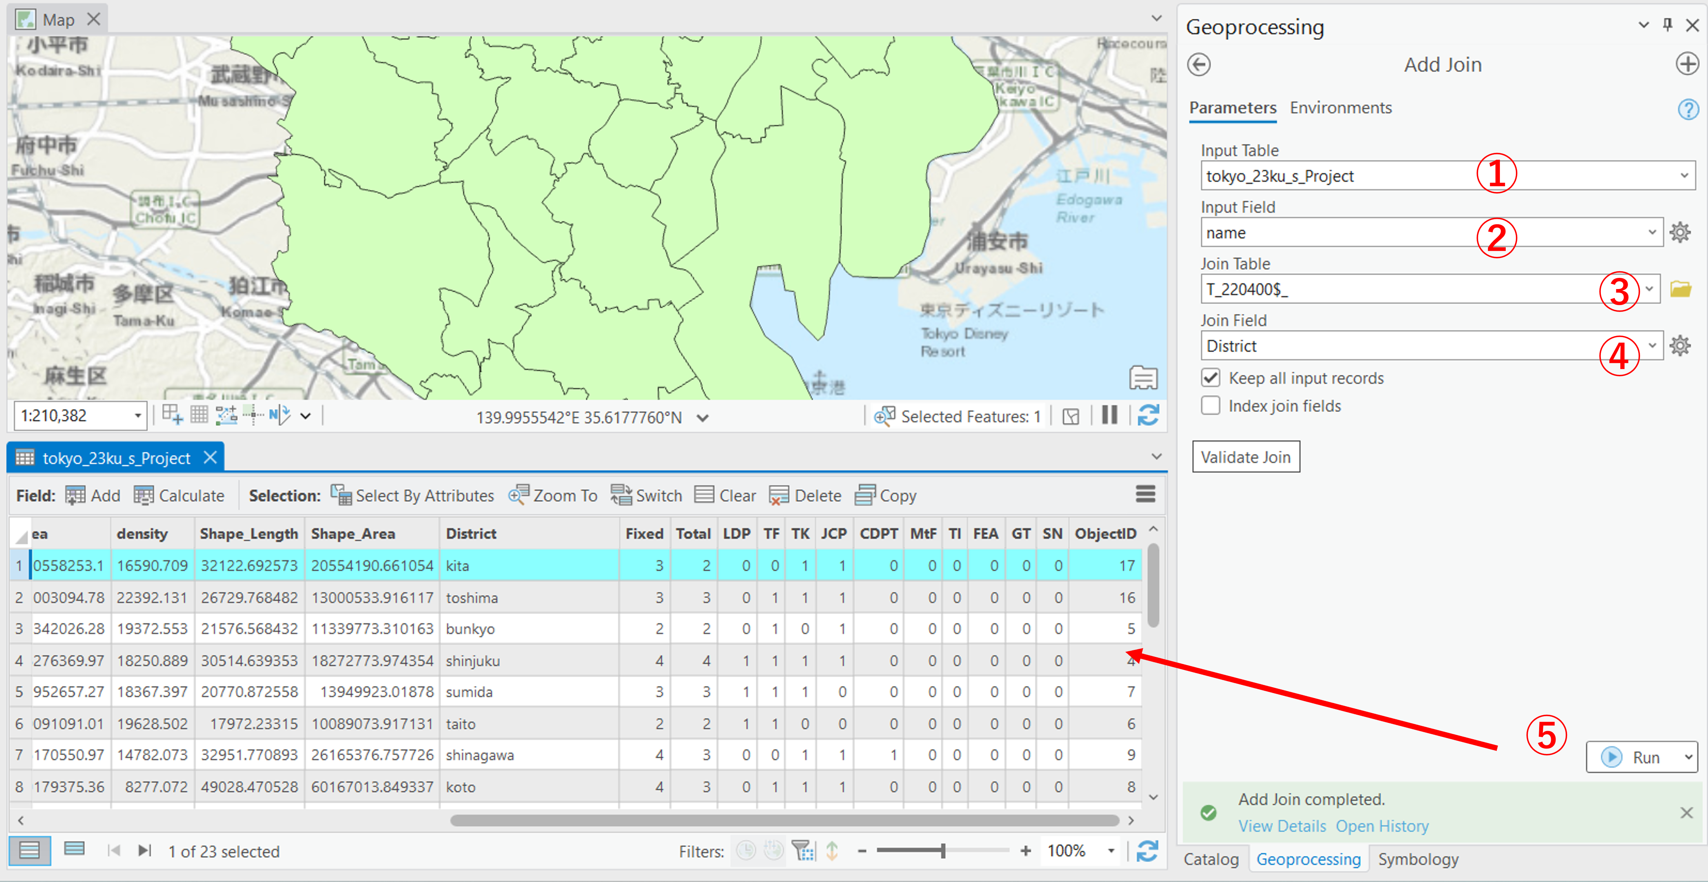Click the Add field icon in table toolbar

[75, 496]
